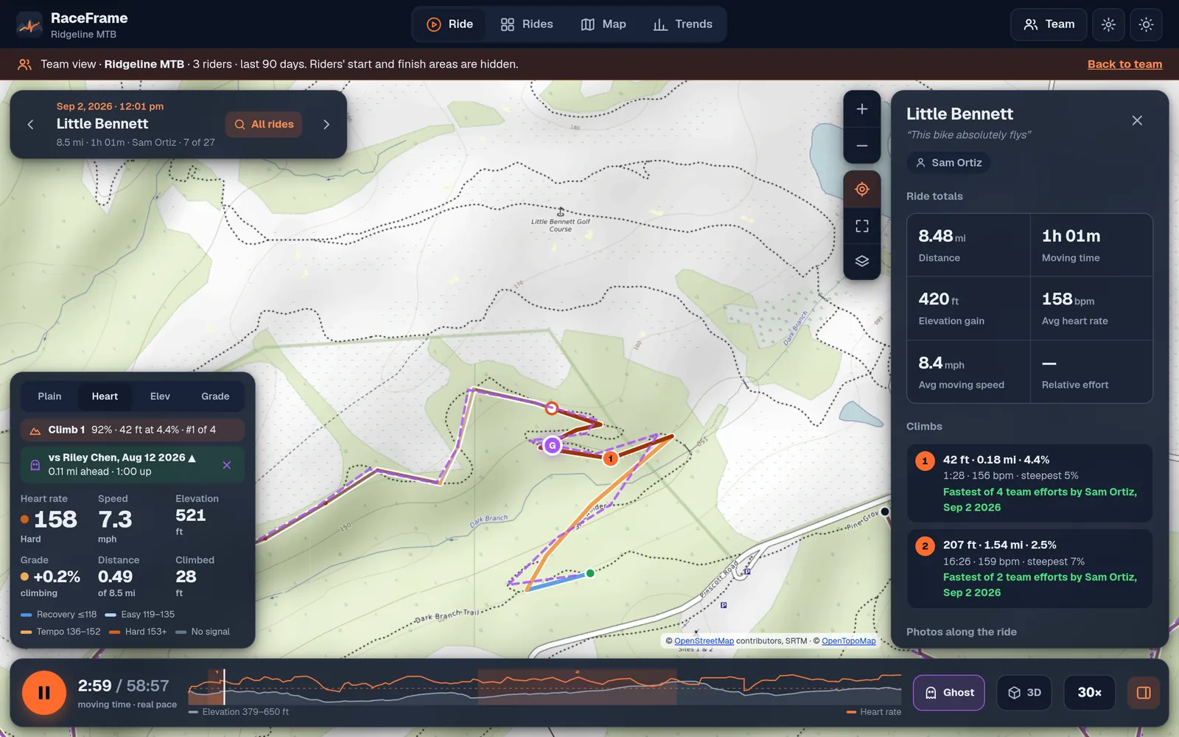The image size is (1179, 737).
Task: Open the Trends tab
Action: pyautogui.click(x=683, y=24)
